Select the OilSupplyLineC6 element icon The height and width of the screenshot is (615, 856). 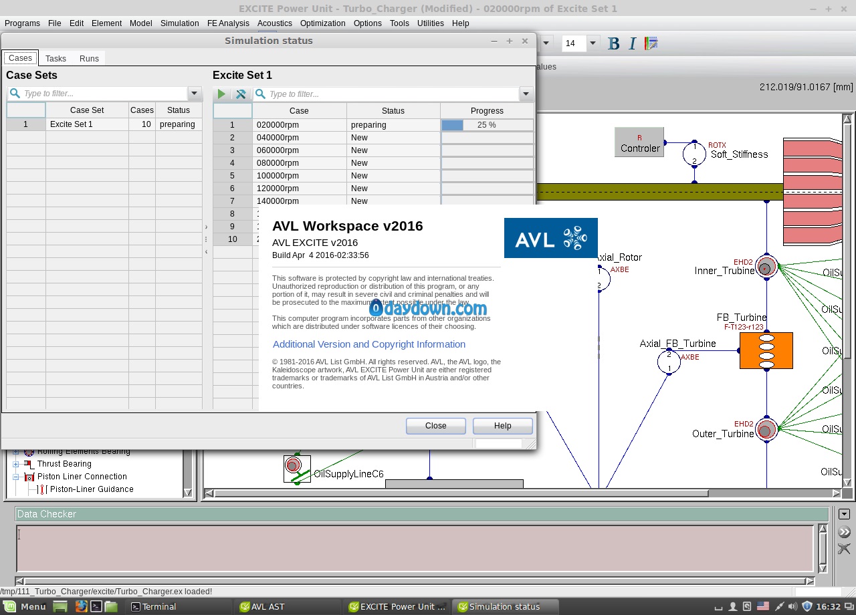click(x=297, y=469)
